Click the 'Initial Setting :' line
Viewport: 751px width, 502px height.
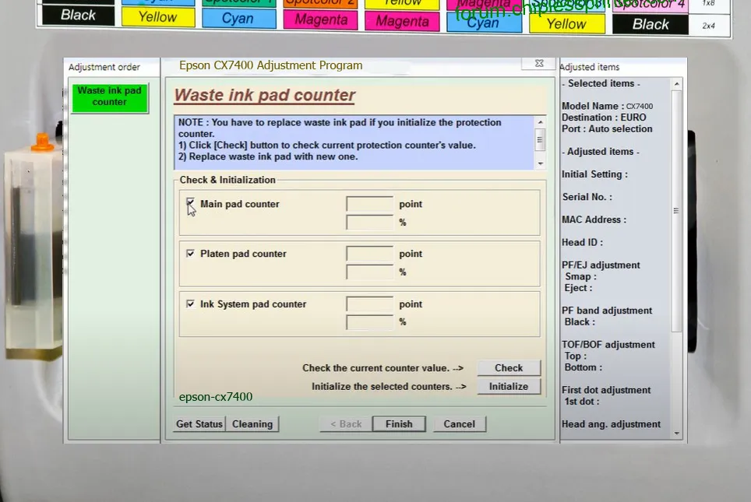pyautogui.click(x=595, y=174)
